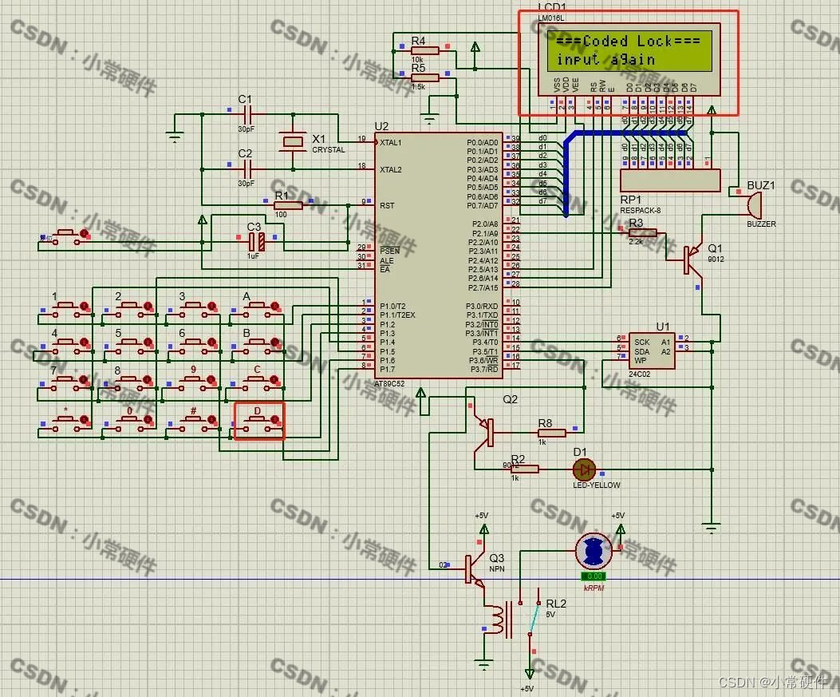840x697 pixels.
Task: Click the star (*) keypad button
Action: 66,422
